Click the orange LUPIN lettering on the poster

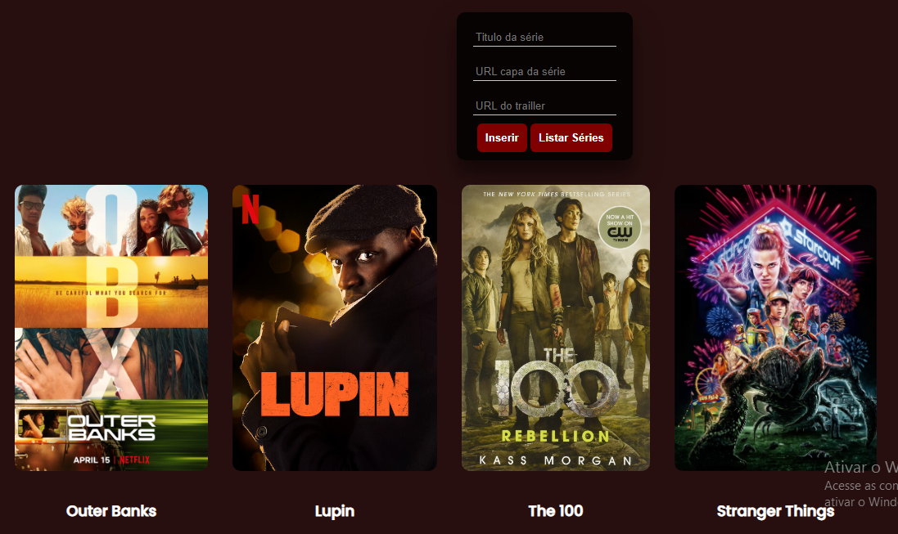tap(335, 394)
